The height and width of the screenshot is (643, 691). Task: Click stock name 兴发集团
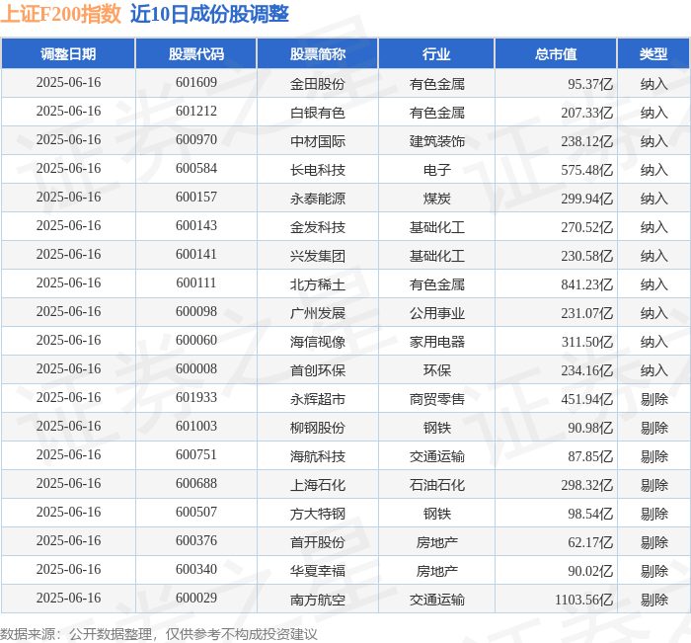(x=317, y=256)
